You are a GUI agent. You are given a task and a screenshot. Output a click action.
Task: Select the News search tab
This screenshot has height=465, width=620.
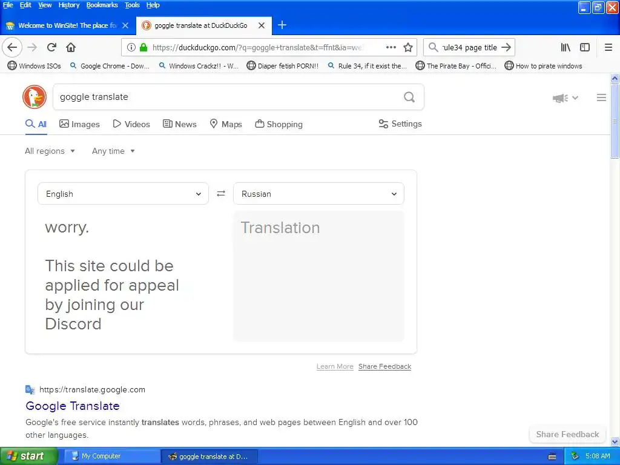point(179,124)
